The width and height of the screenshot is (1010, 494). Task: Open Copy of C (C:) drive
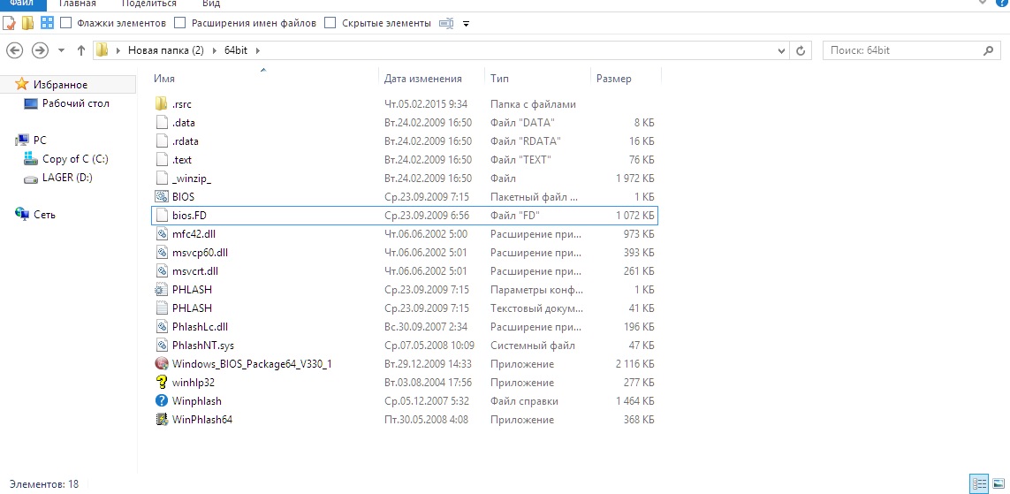[x=74, y=159]
